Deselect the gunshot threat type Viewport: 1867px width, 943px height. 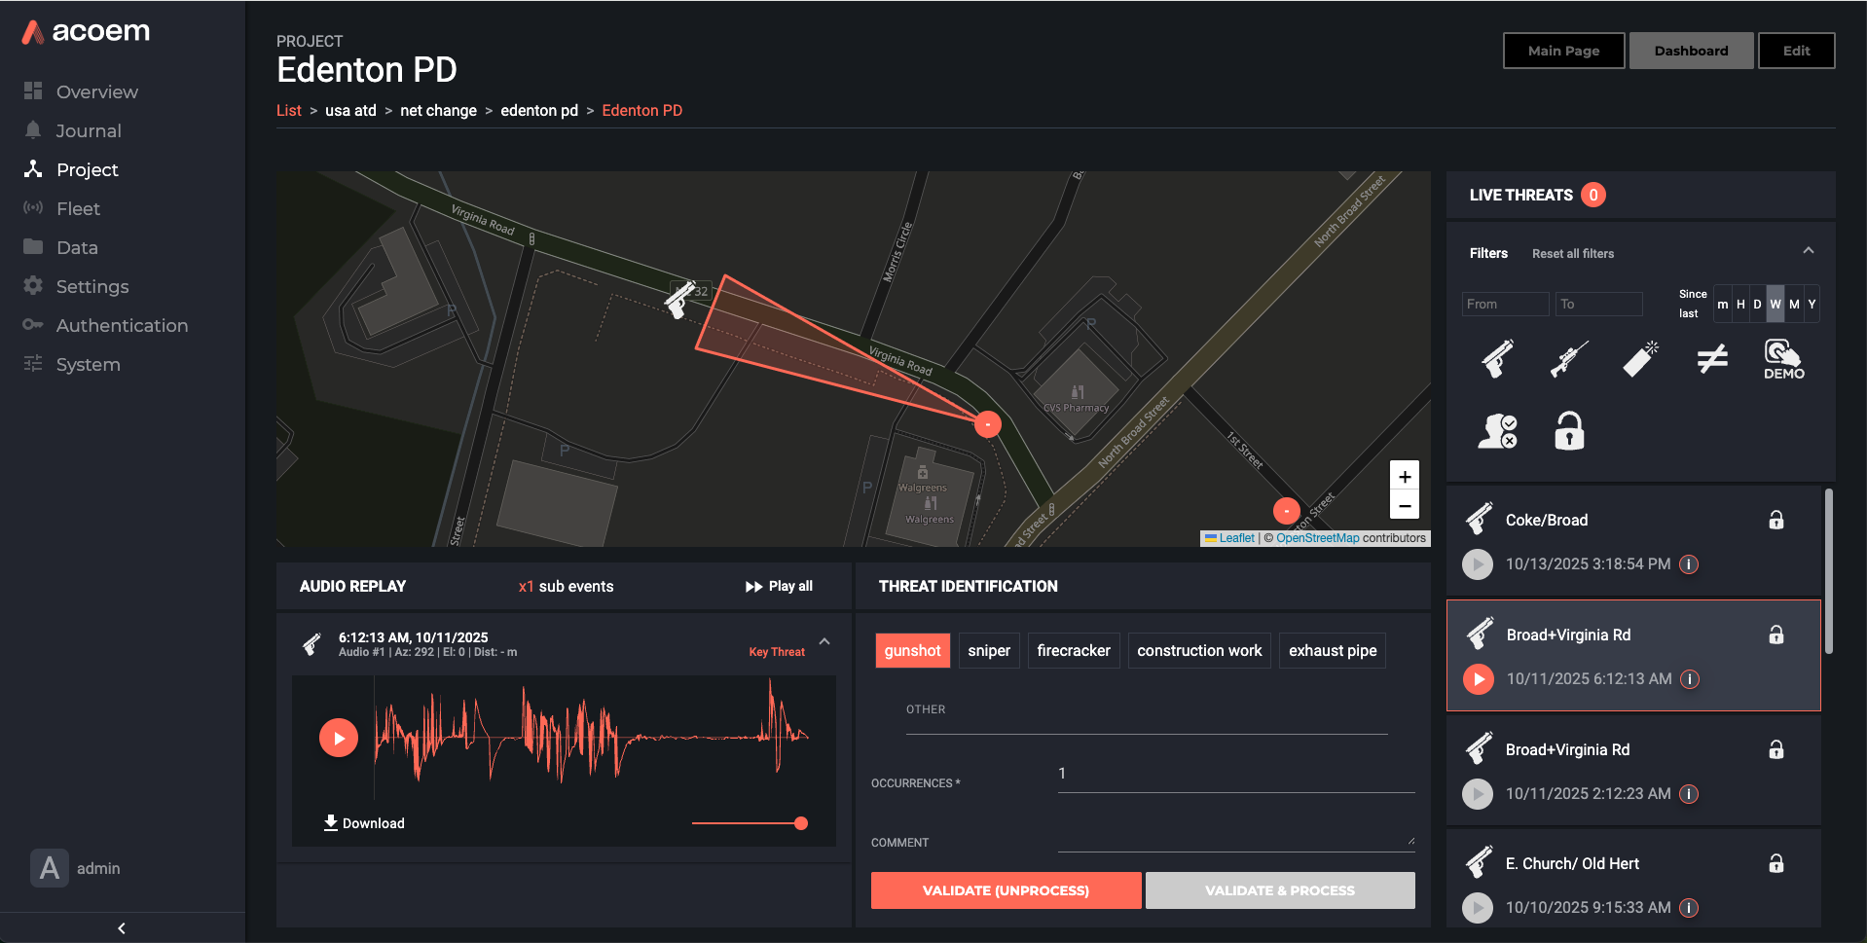912,650
